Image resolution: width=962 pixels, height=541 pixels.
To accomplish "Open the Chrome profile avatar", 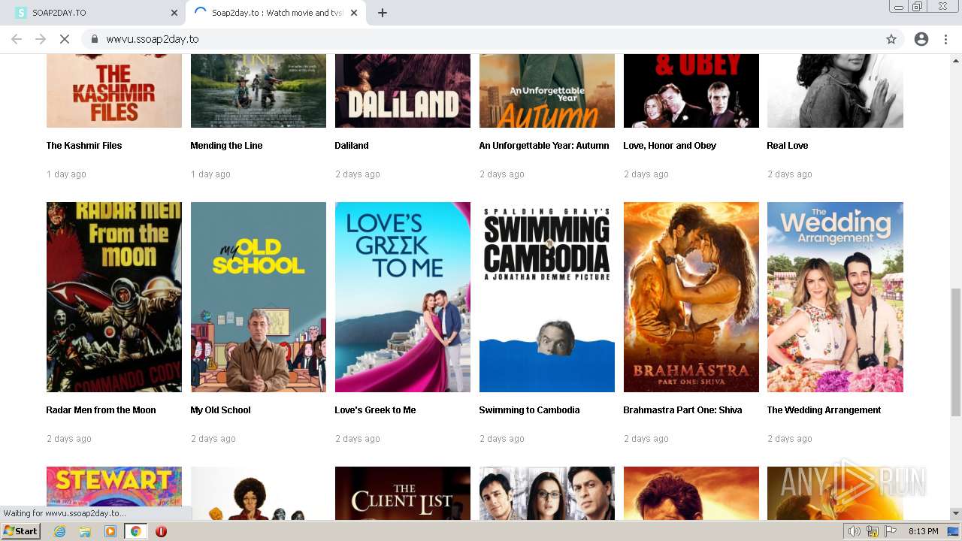I will [x=921, y=39].
